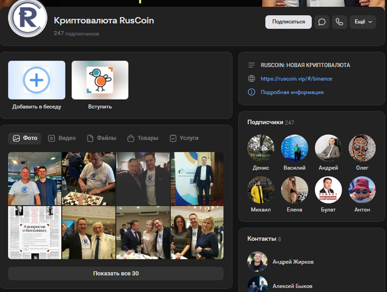The image size is (387, 292).
Task: Open photo of two men in dark suits
Action: click(x=143, y=179)
